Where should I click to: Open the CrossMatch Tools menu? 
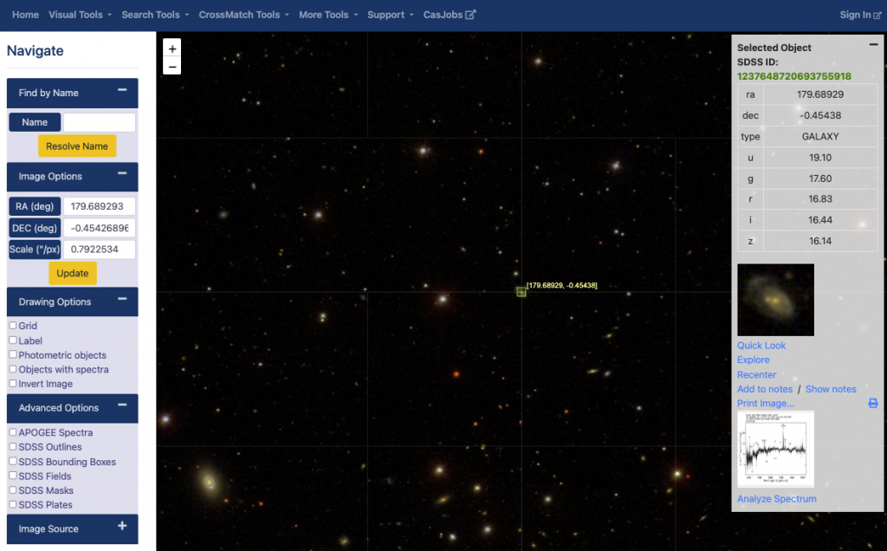coord(243,15)
